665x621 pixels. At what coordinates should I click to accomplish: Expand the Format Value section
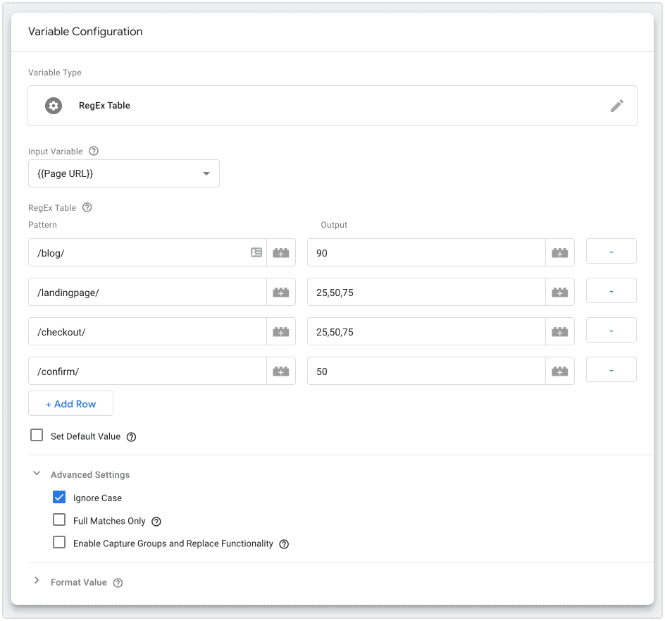pos(37,582)
